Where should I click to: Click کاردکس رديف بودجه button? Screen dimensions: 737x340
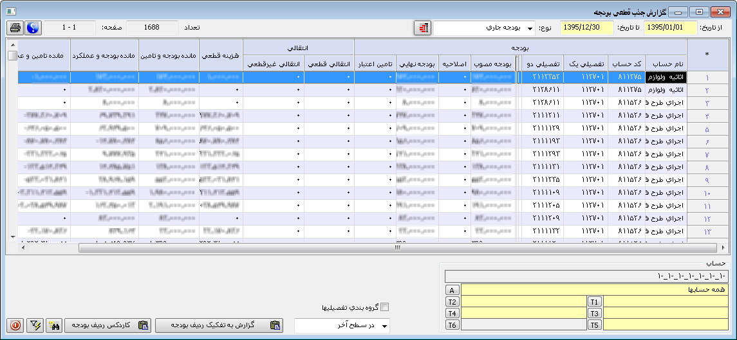tap(109, 326)
